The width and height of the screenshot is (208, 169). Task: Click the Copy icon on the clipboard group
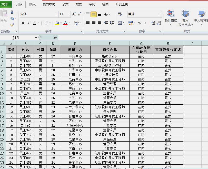coord(12,19)
